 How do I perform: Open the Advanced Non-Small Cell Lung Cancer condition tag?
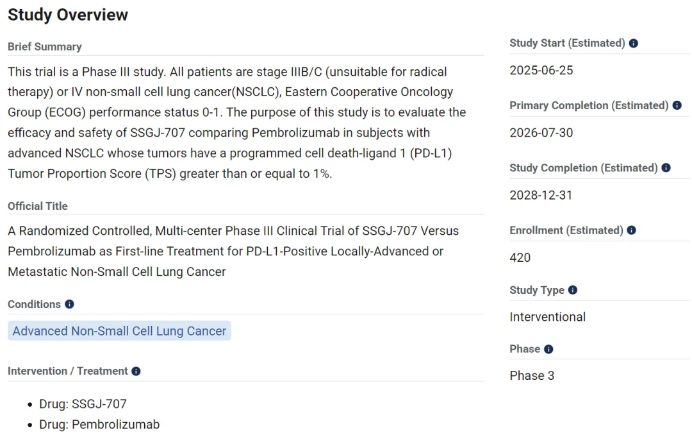coord(119,331)
